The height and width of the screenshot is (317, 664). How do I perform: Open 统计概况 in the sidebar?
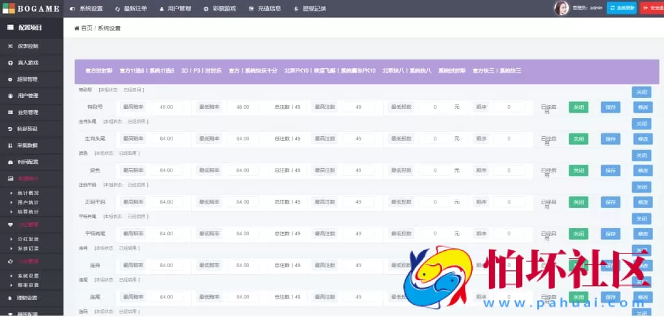pyautogui.click(x=29, y=193)
